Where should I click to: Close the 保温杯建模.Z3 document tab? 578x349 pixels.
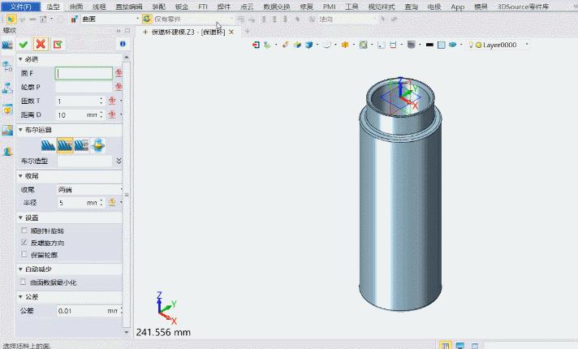[x=231, y=32]
